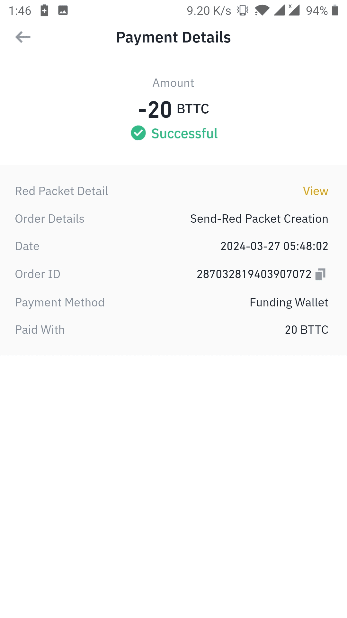Tap the battery saver status icon
The height and width of the screenshot is (618, 347).
(44, 11)
